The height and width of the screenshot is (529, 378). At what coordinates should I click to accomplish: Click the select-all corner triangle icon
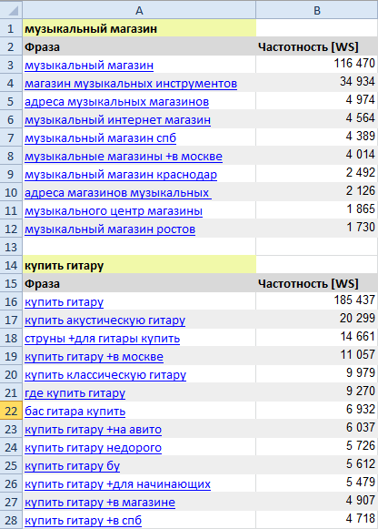click(12, 10)
